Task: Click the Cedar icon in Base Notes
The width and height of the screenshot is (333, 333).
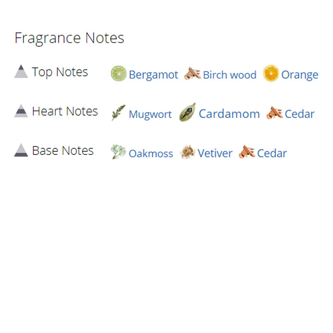Action: tap(247, 152)
